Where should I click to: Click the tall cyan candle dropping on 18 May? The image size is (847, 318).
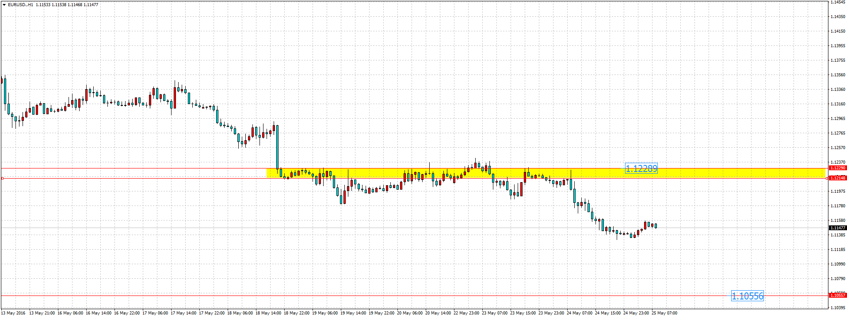point(277,148)
